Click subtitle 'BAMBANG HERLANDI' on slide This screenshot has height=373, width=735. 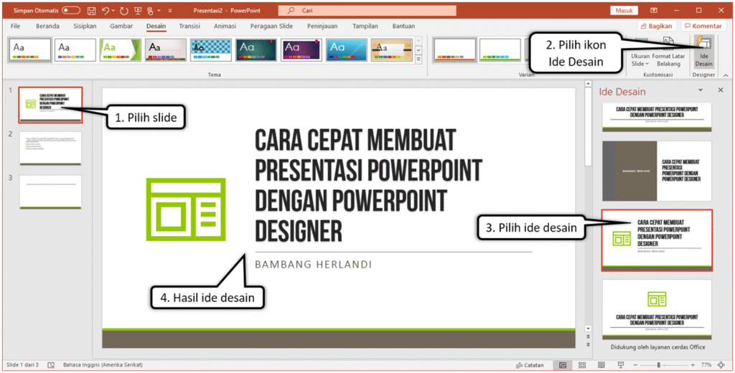(x=313, y=265)
